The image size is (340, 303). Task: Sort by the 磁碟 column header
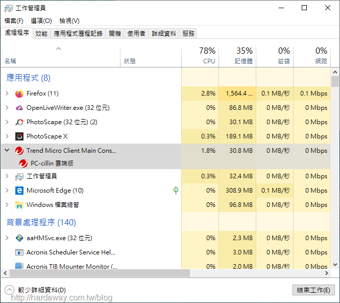275,57
